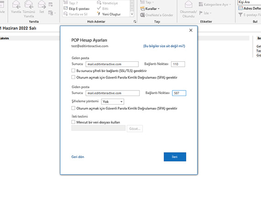Screen dimensions: 261x211
Task: Click Okunmadı/Okundu envelope icon
Action: coord(188,5)
